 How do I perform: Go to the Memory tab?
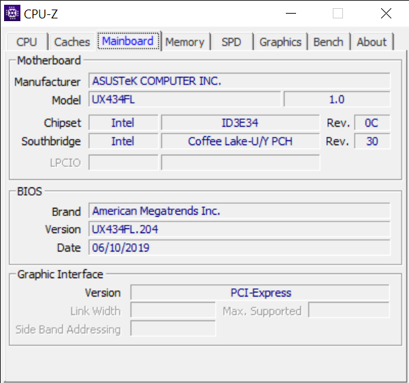(x=185, y=42)
